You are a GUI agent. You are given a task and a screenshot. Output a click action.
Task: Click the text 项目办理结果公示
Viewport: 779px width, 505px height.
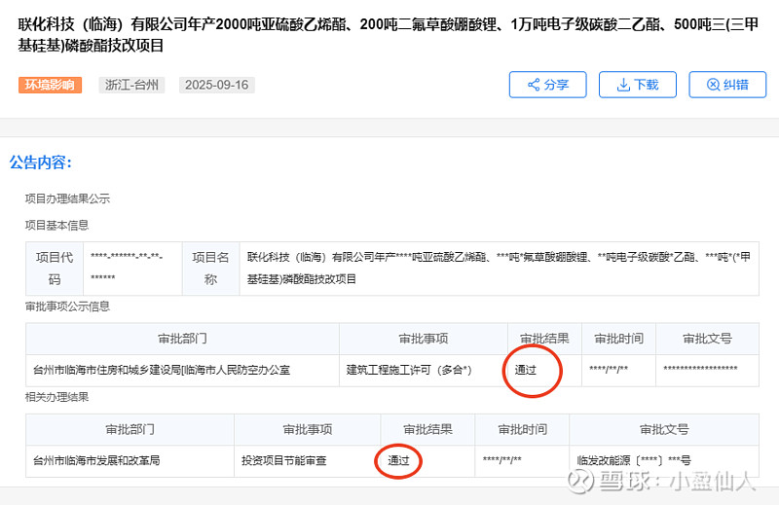click(67, 198)
